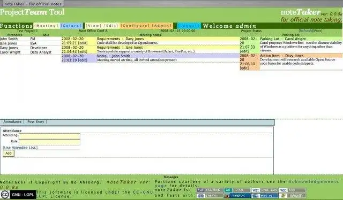Click the Data Analyst role cell
The height and width of the screenshot is (200, 343).
(x=41, y=52)
